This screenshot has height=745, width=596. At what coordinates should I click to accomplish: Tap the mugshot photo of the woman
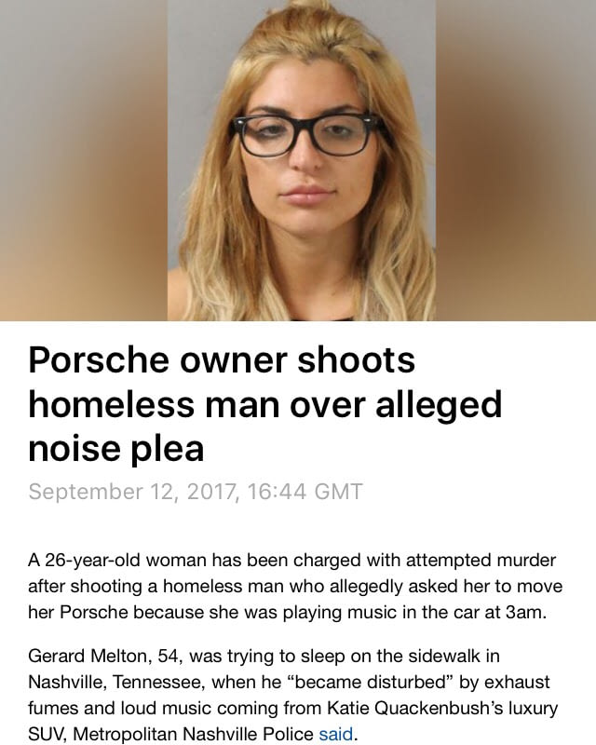(x=302, y=160)
